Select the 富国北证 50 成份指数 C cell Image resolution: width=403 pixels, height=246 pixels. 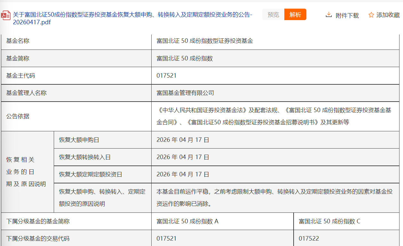tap(329, 221)
